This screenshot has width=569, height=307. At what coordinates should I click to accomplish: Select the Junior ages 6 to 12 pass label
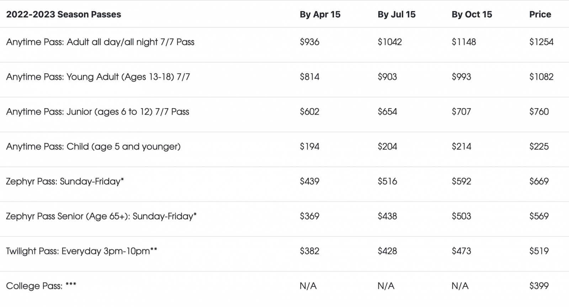tap(98, 112)
